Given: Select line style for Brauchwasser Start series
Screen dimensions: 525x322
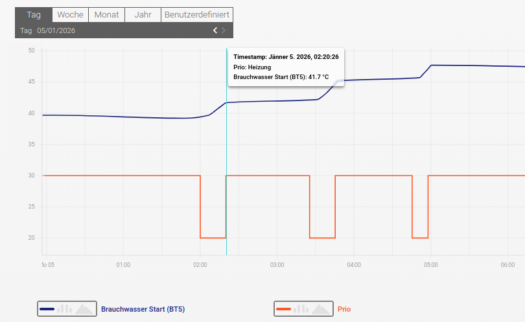Looking at the screenshot, I should [x=47, y=309].
